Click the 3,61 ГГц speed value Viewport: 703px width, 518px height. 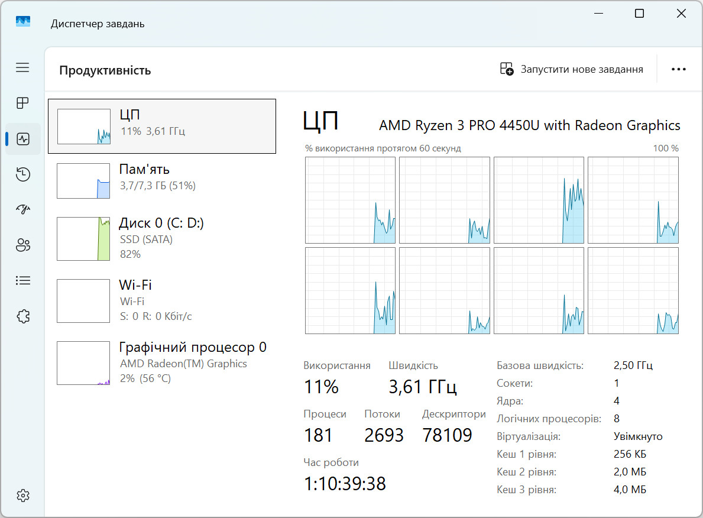(423, 387)
